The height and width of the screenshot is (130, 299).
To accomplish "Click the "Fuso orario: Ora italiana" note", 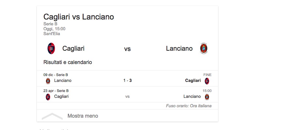I will (x=189, y=106).
